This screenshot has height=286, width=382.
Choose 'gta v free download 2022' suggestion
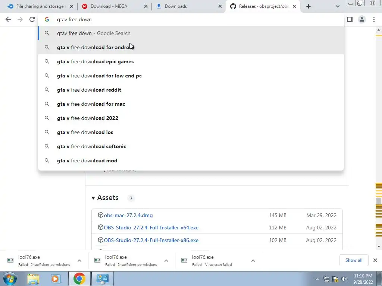click(191, 118)
